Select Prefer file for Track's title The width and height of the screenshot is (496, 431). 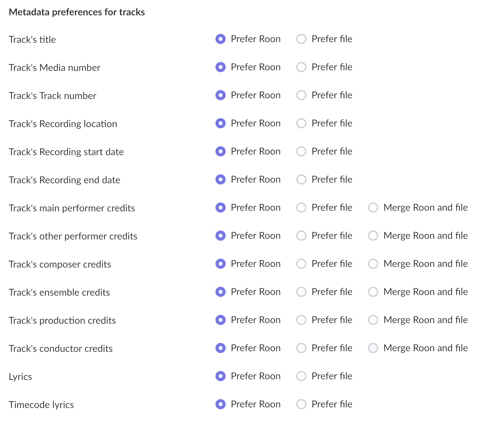pyautogui.click(x=301, y=39)
